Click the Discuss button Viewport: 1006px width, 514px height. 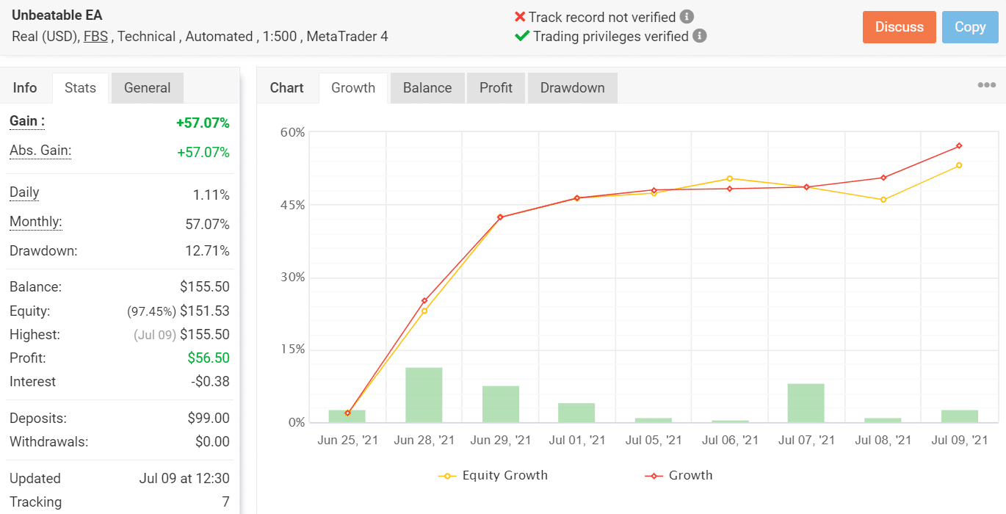[899, 26]
